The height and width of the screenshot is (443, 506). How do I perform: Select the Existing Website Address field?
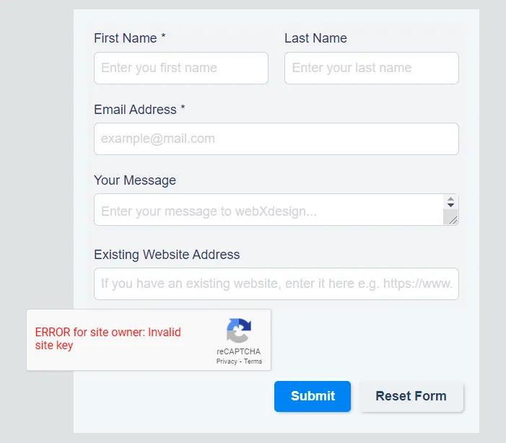276,284
